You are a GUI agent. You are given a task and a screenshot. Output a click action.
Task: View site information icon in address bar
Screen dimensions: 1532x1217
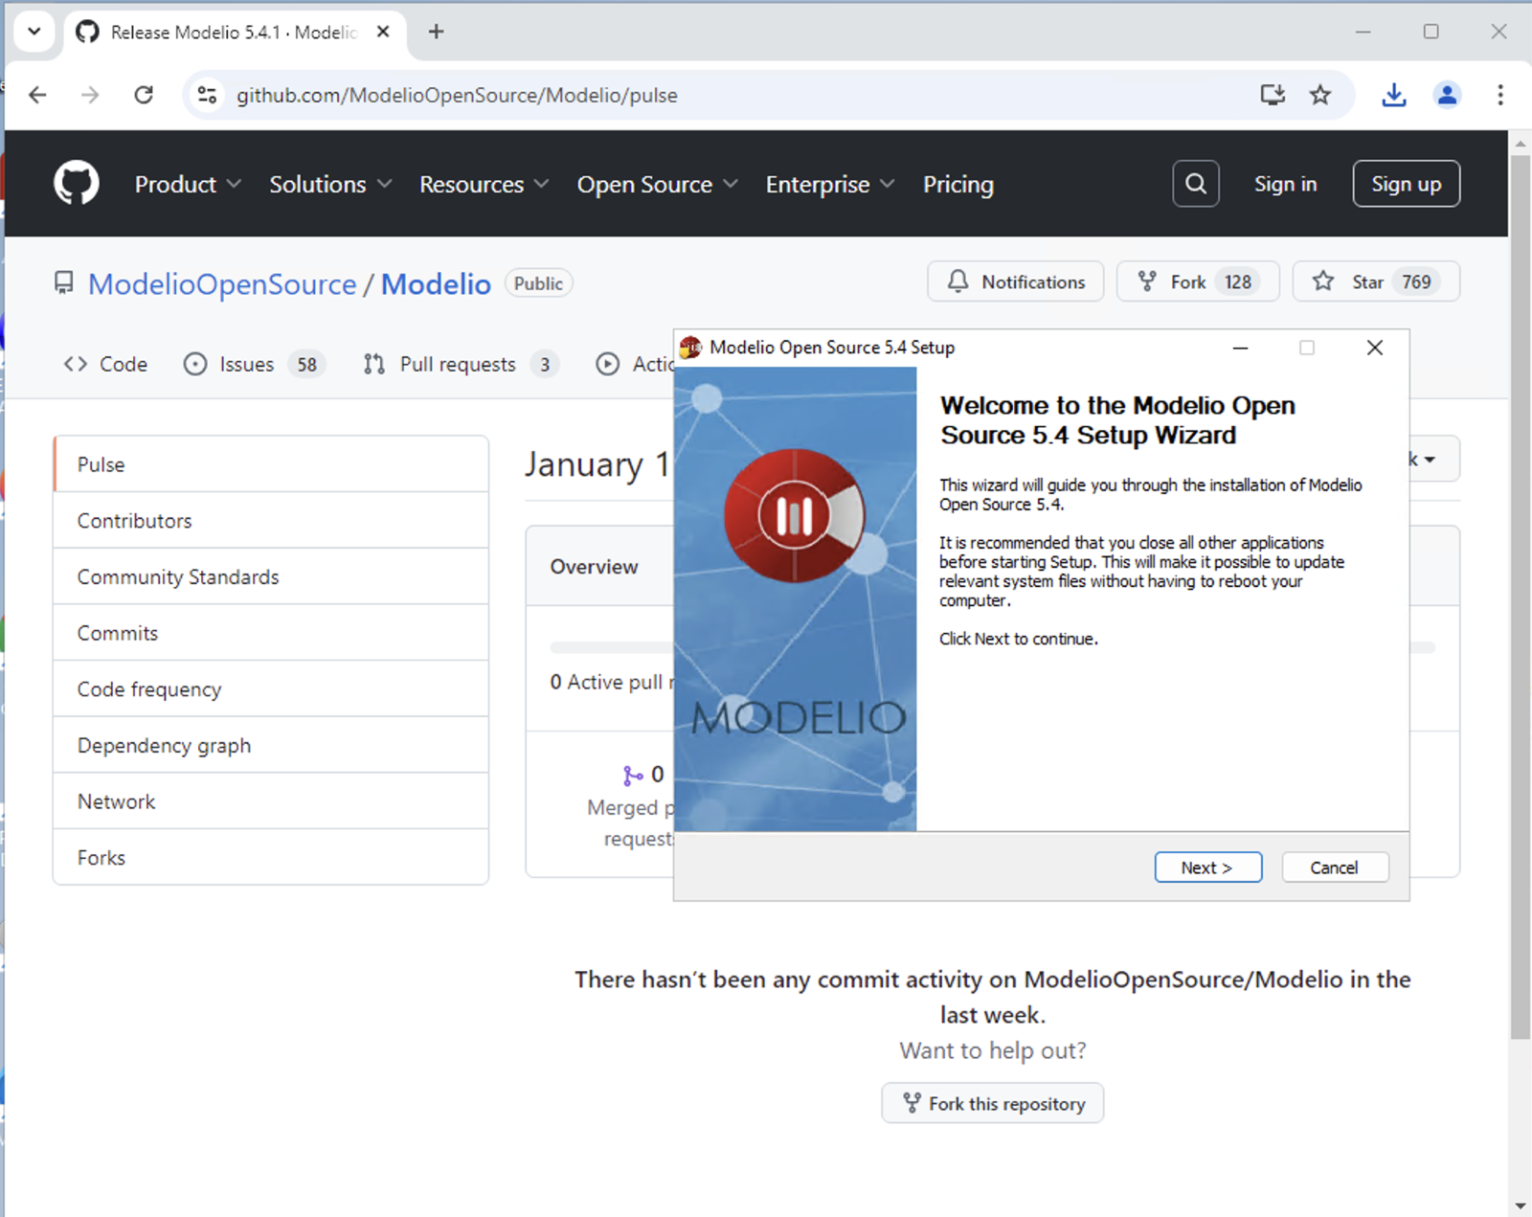[x=207, y=95]
